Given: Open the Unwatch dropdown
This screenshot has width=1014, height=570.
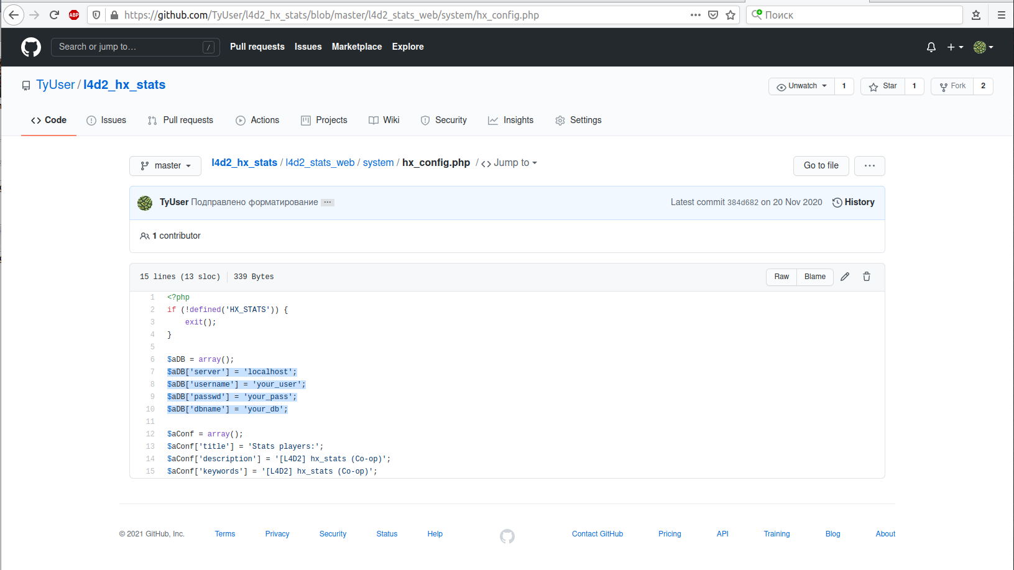Looking at the screenshot, I should pyautogui.click(x=801, y=86).
